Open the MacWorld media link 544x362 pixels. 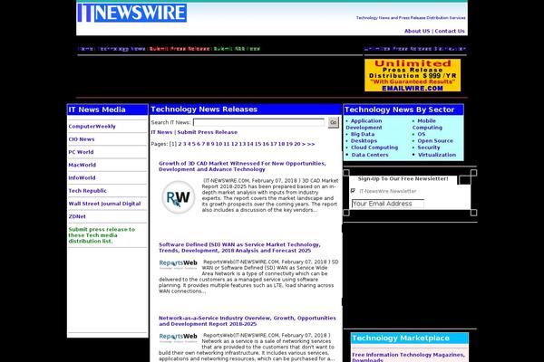[x=82, y=165]
